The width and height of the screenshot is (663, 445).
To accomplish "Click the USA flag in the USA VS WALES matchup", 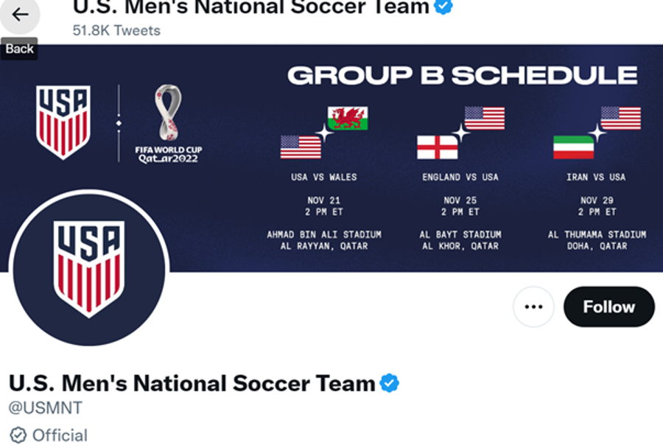I will tap(299, 145).
